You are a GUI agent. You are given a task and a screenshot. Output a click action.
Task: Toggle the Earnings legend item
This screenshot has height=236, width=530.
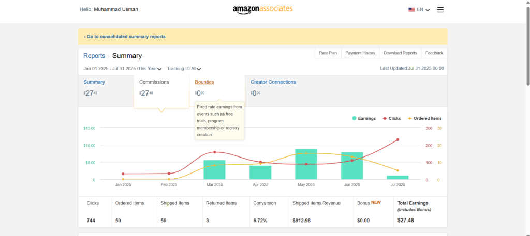(364, 118)
